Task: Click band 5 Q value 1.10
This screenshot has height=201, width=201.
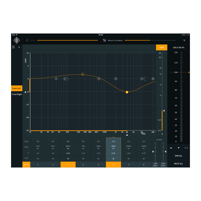Action: pyautogui.click(x=98, y=153)
